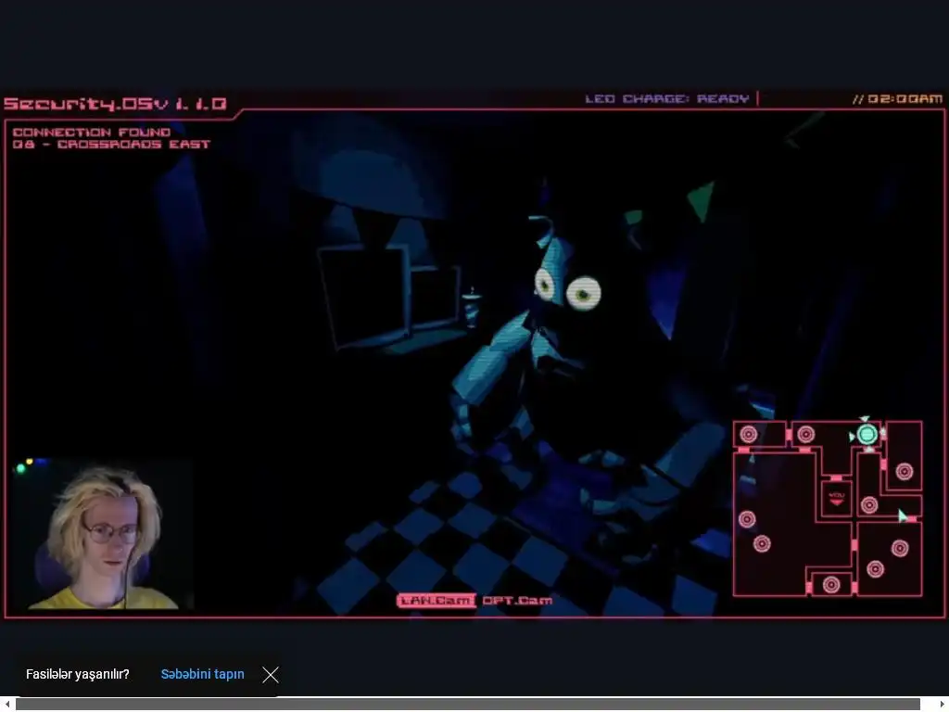The width and height of the screenshot is (949, 712).
Task: Dismiss the Fasilələr yaşanılır notification with X
Action: coord(271,675)
